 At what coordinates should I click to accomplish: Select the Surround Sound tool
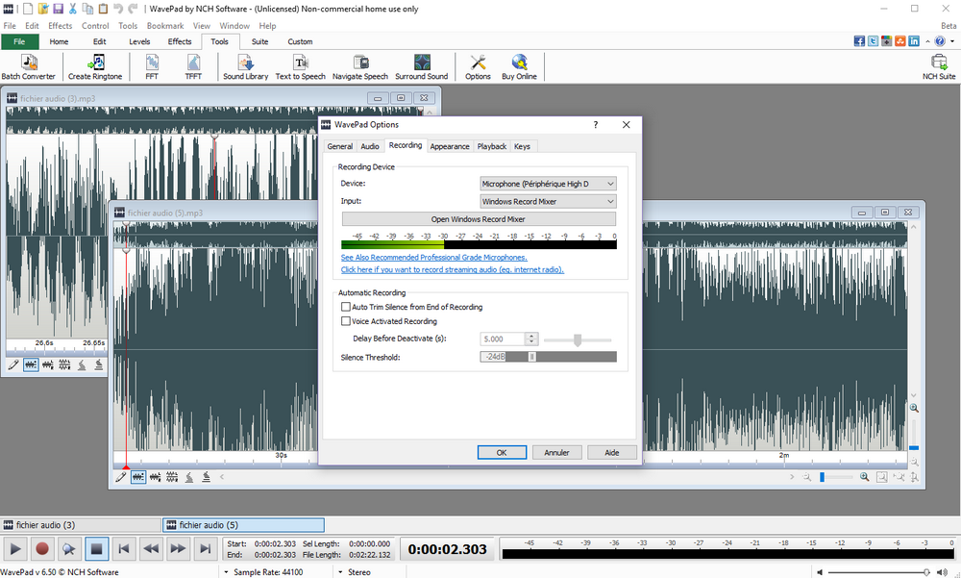click(422, 66)
